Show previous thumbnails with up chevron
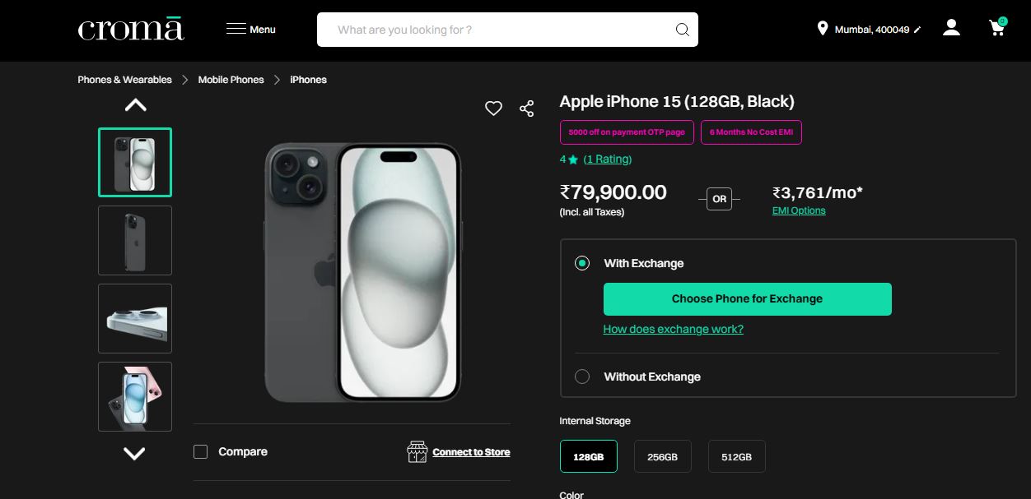 click(x=135, y=105)
